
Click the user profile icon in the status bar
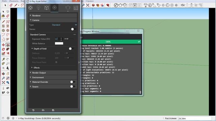point(13,118)
